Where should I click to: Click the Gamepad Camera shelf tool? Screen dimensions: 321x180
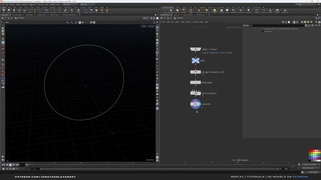277,10
